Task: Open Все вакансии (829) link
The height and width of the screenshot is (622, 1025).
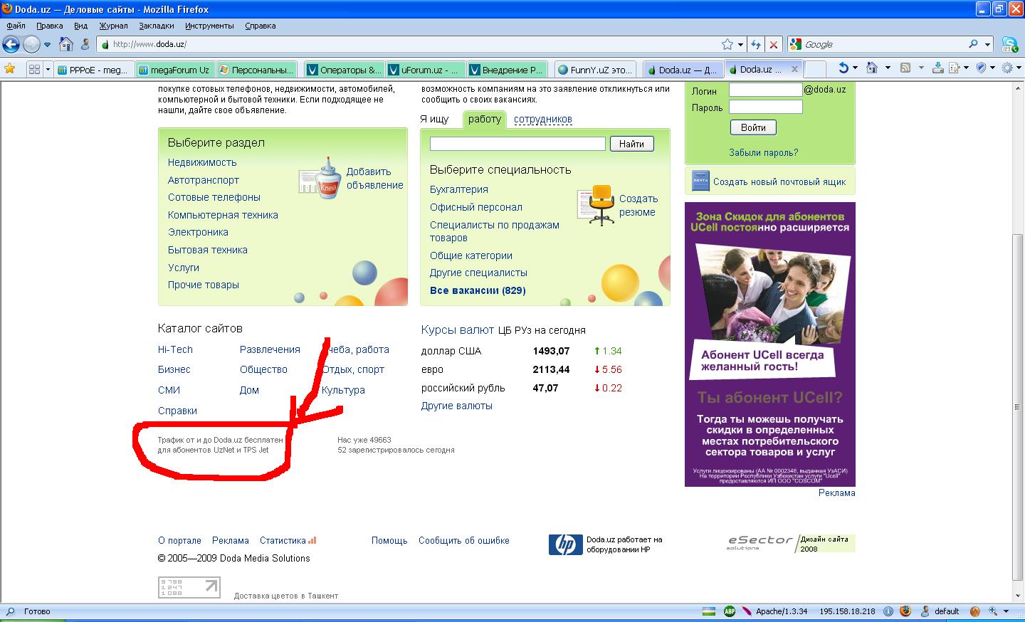Action: point(478,290)
